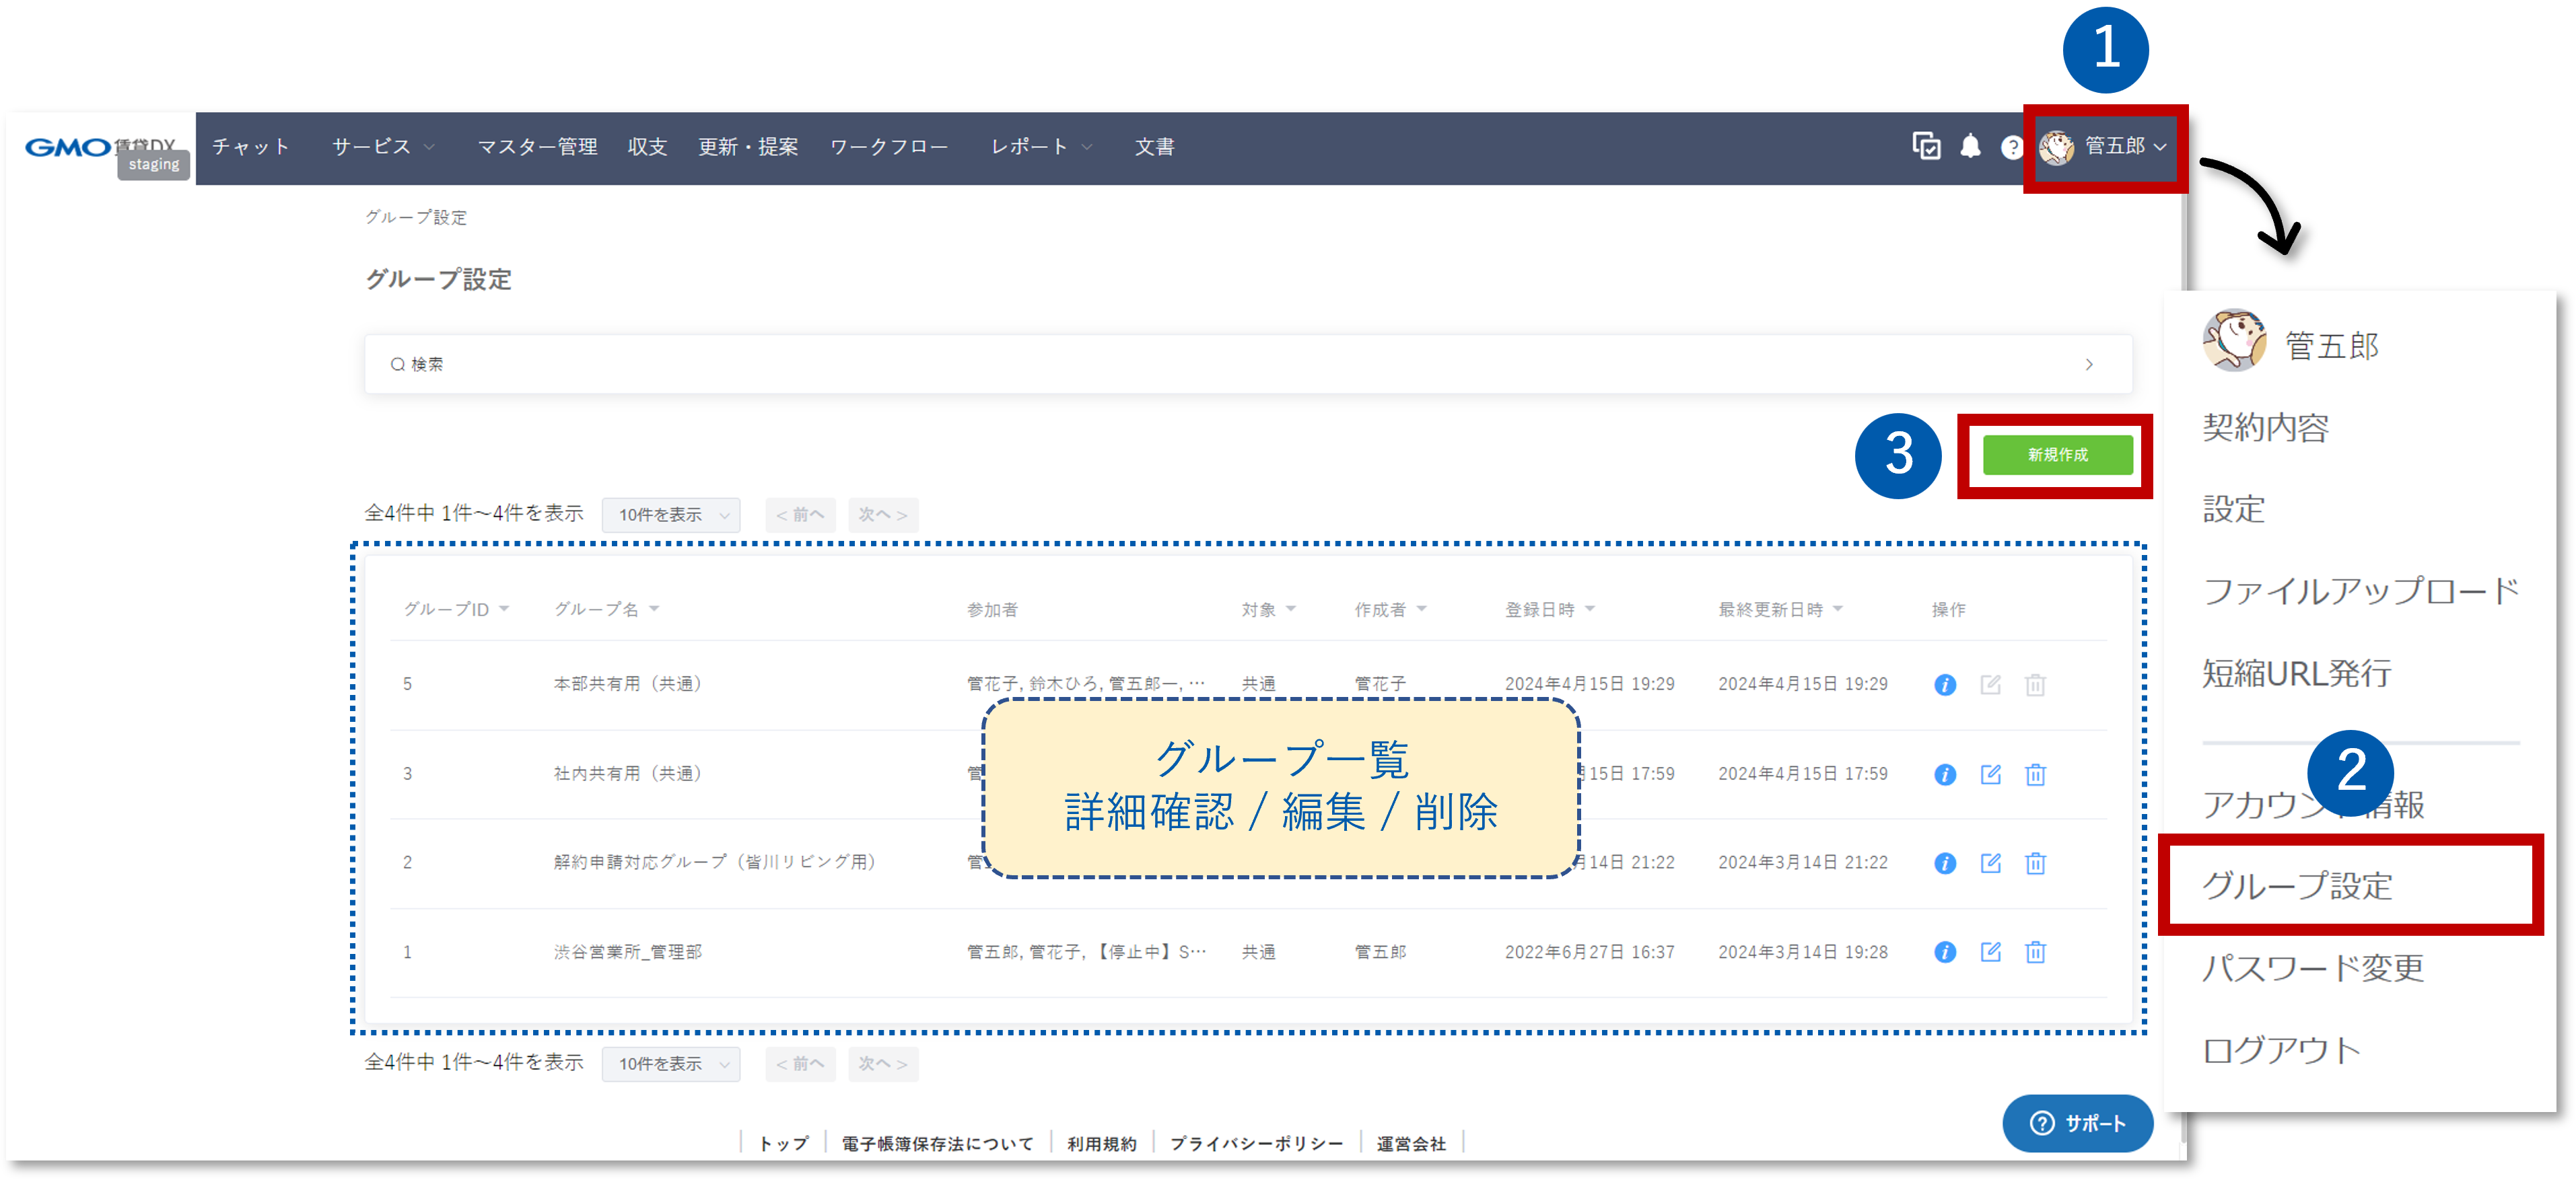Image resolution: width=2576 pixels, height=1180 pixels.
Task: Open 利用規約 footer link
Action: point(1101,1143)
